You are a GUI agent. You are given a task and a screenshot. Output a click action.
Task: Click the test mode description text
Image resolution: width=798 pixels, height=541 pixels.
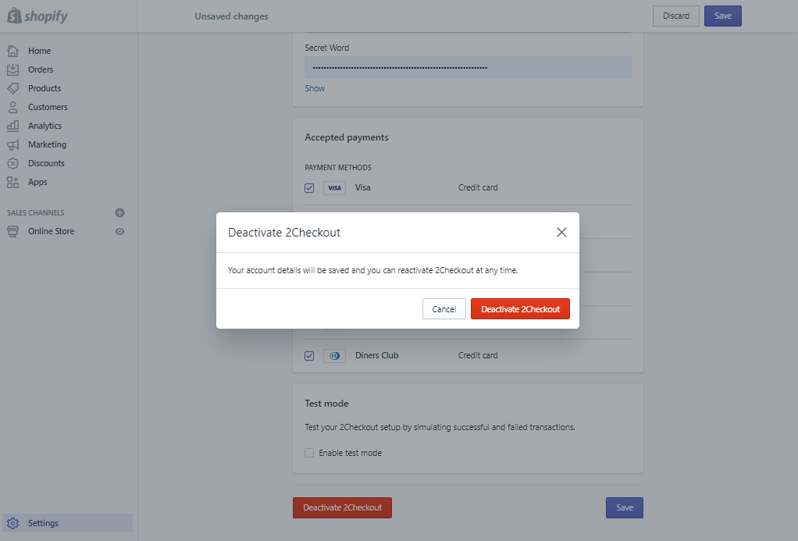pos(440,428)
